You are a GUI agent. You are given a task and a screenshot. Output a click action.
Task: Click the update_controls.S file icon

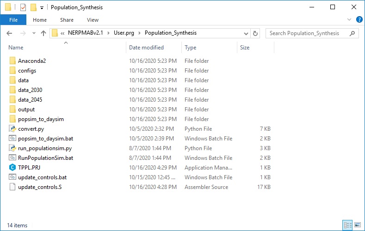(x=12, y=187)
